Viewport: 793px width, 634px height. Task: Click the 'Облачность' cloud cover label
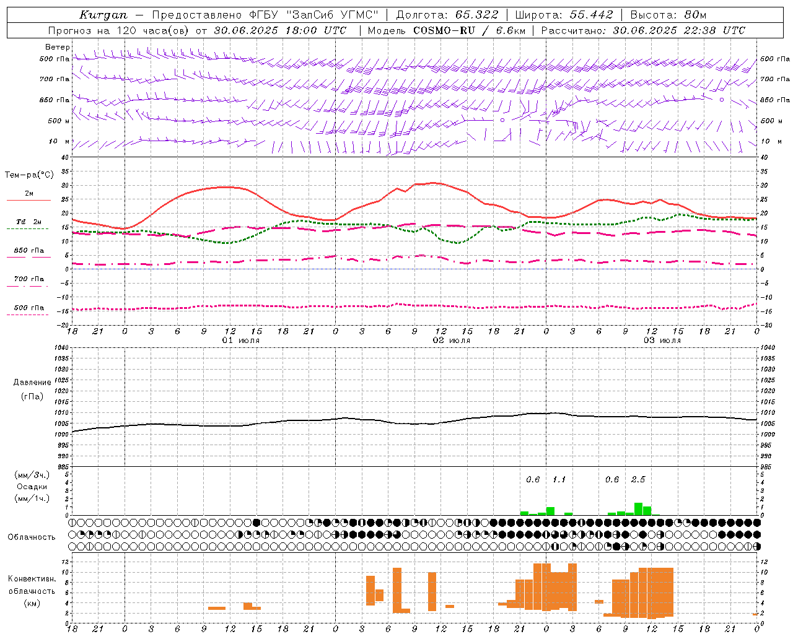click(x=32, y=537)
